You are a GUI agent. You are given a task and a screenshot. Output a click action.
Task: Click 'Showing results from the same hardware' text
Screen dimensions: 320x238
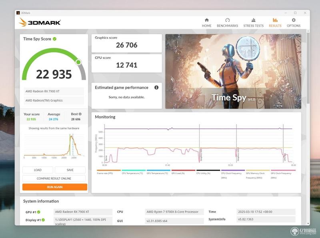(54, 128)
